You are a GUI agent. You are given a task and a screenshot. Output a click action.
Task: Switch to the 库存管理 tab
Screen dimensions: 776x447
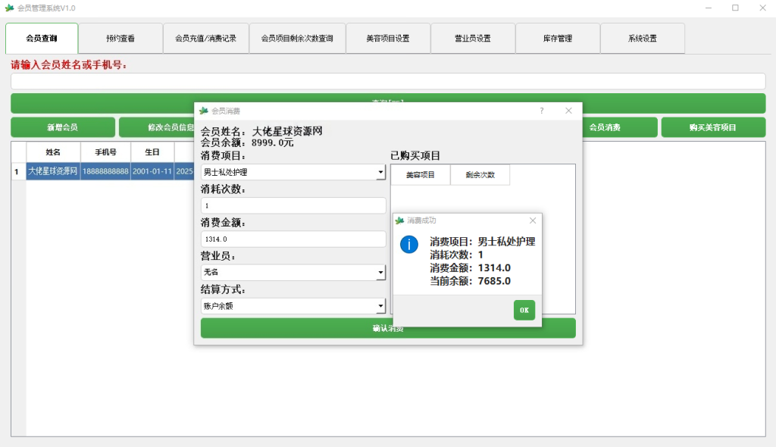(557, 38)
